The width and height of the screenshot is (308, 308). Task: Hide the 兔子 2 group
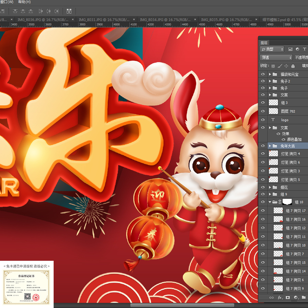[x=263, y=81]
